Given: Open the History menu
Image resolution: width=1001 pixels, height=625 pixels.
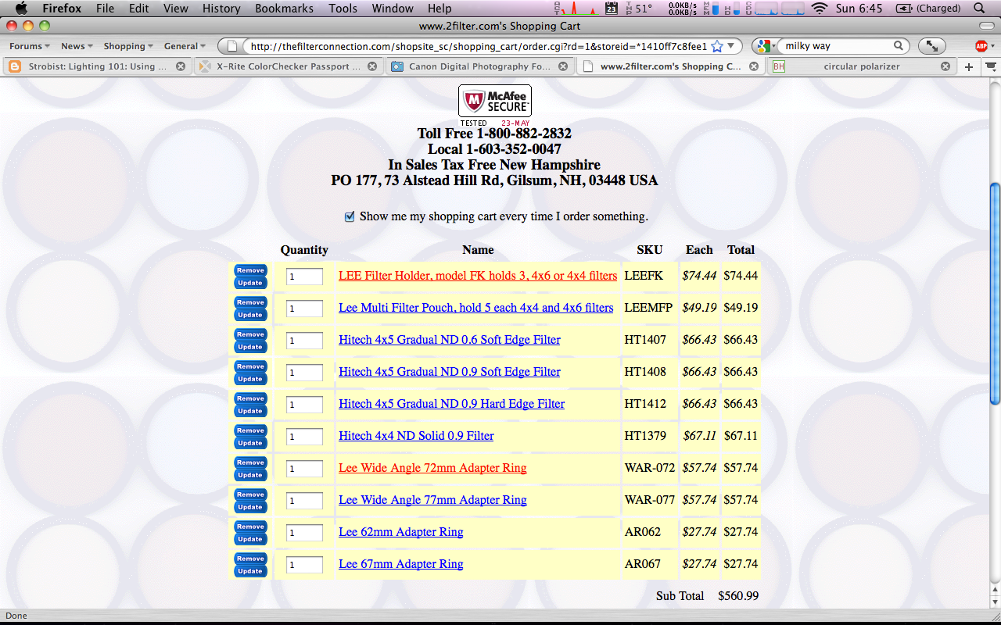Looking at the screenshot, I should pos(221,8).
